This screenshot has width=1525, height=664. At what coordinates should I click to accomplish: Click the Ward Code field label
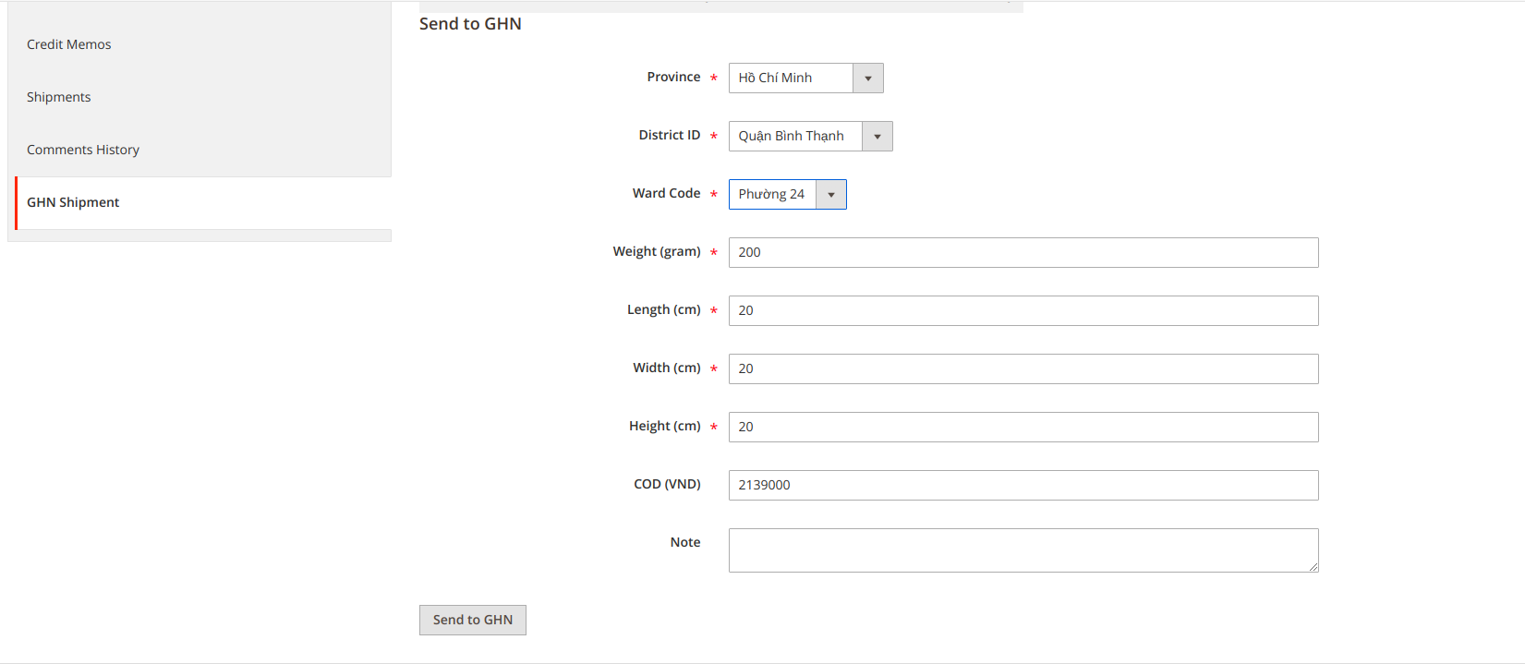666,193
